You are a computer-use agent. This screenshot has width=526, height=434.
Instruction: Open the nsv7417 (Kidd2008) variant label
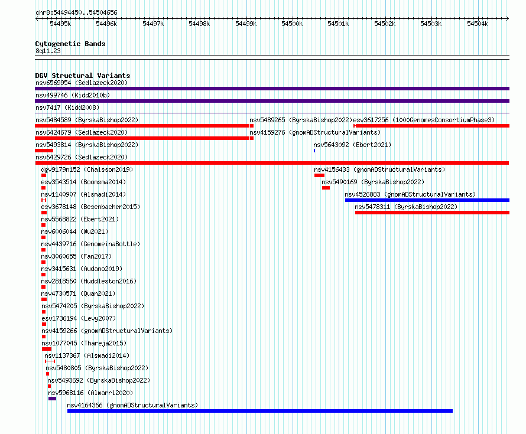tap(67, 107)
